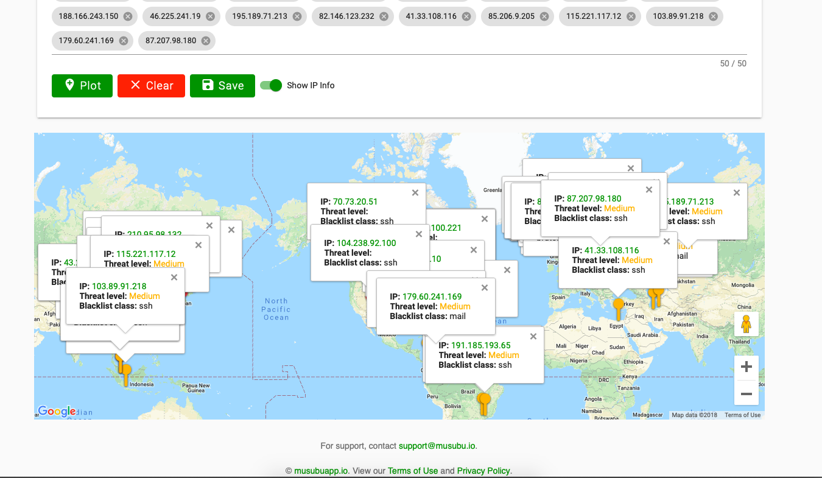Select the map pin near Egypt
Screen dimensions: 822x478
pyautogui.click(x=619, y=309)
